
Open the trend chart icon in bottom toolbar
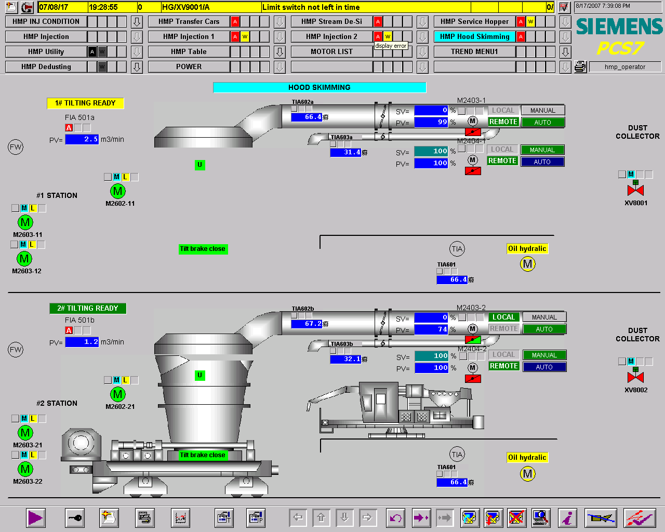[180, 517]
